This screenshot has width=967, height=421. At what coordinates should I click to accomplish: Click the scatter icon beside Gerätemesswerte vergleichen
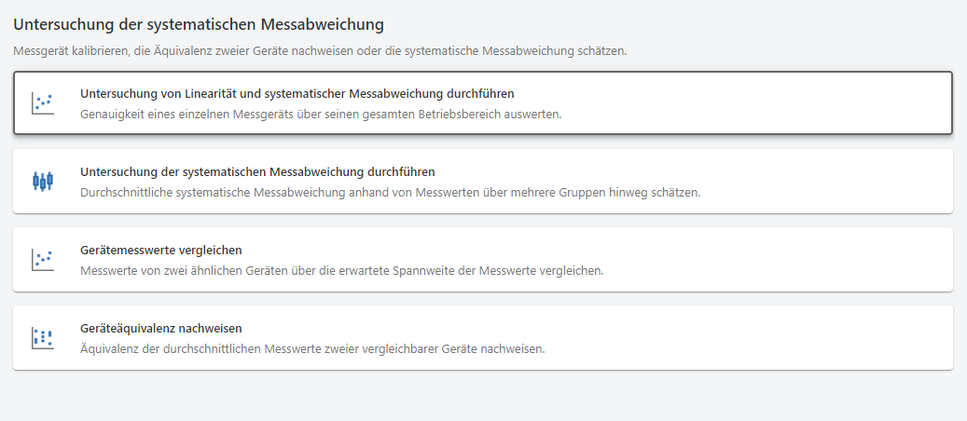pos(42,260)
